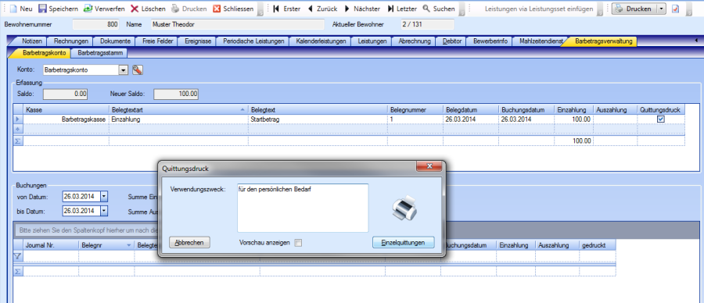Viewport: 704px width, 303px height.
Task: Open the Belegnr column sort arrow
Action: coord(129,245)
